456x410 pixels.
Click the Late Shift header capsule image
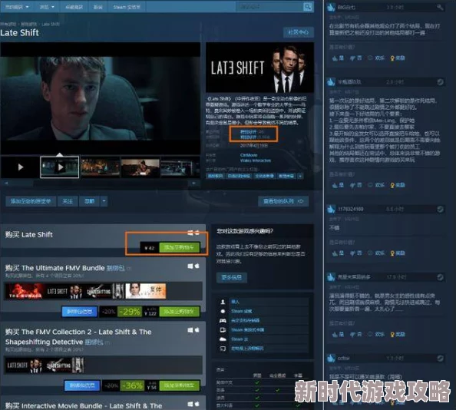click(x=259, y=67)
